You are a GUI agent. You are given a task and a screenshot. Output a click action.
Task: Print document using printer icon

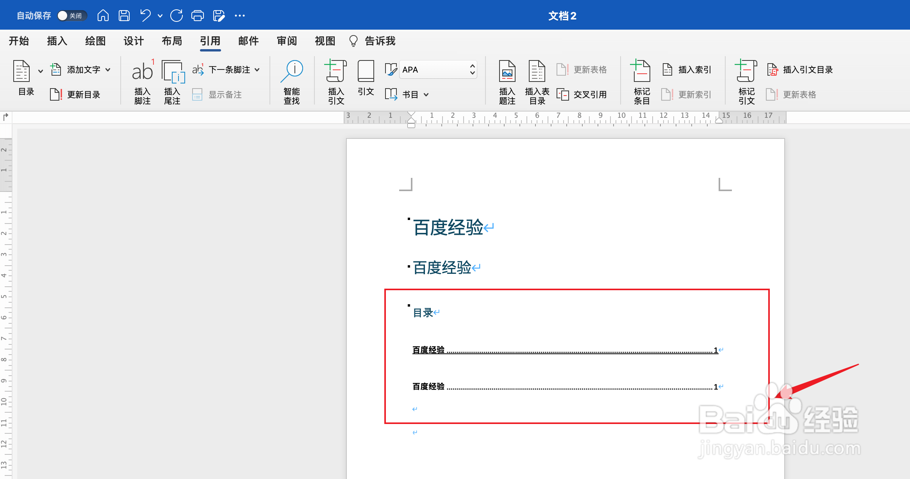pos(198,16)
